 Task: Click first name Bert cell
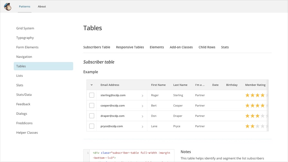click(154, 105)
